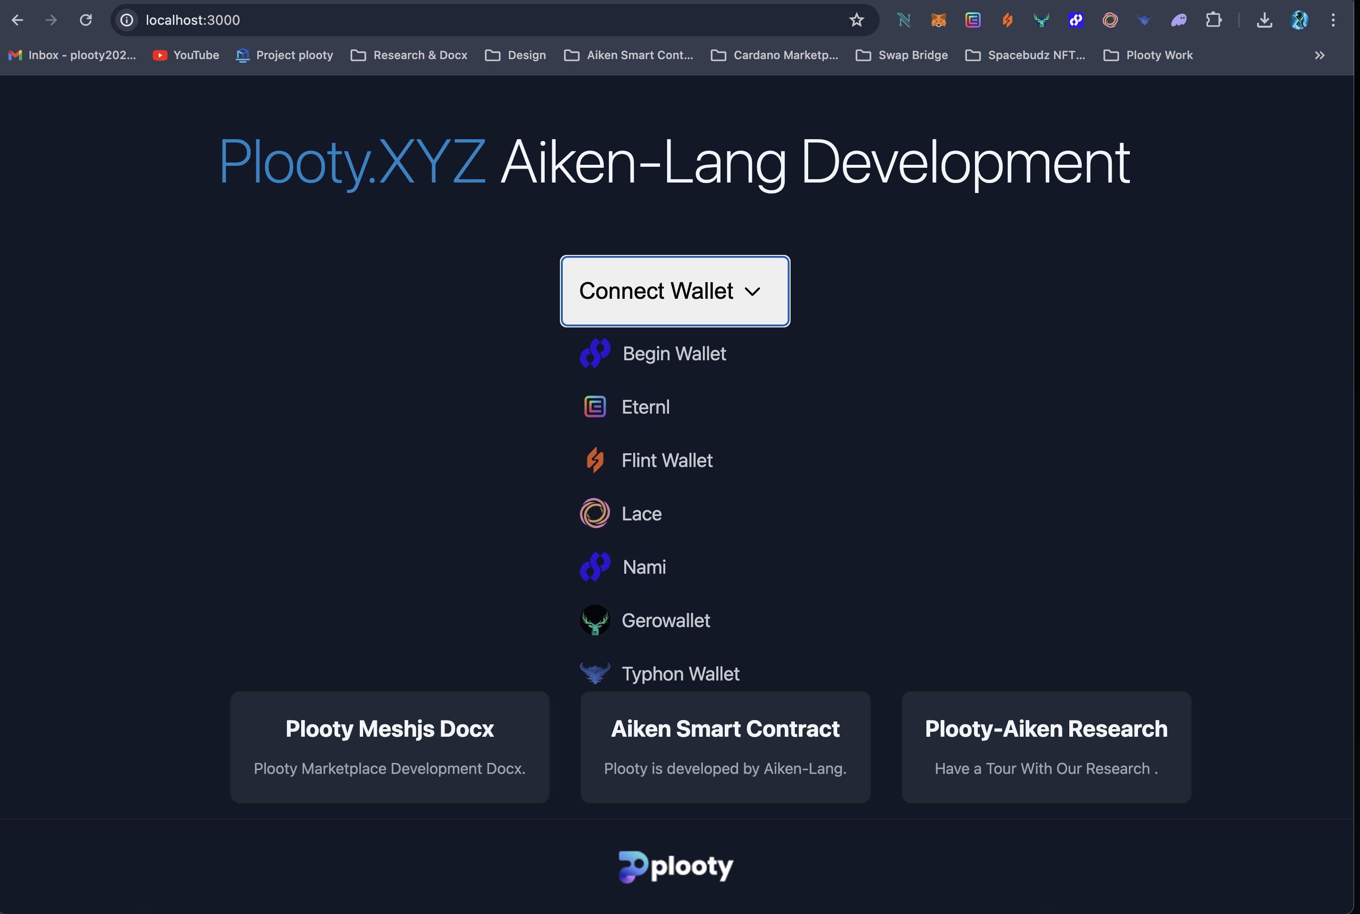Open the Project plooty bookmark
Image resolution: width=1360 pixels, height=914 pixels.
(x=284, y=55)
